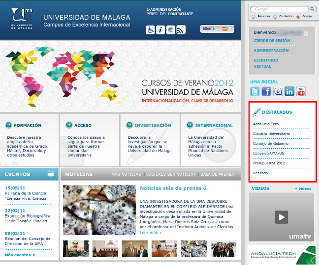Open the accessibility wheelchair icon
The height and width of the screenshot is (265, 319).
point(150,30)
